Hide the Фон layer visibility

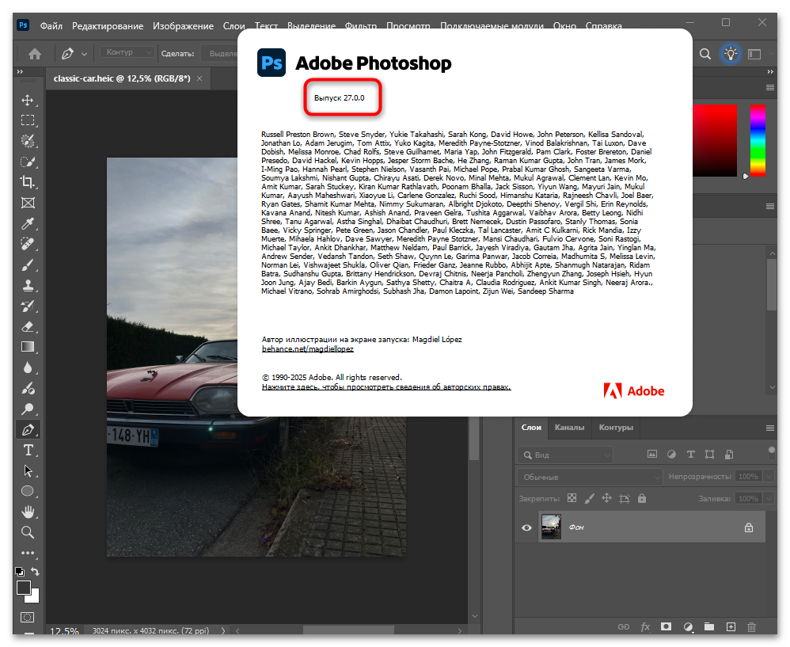click(x=526, y=527)
